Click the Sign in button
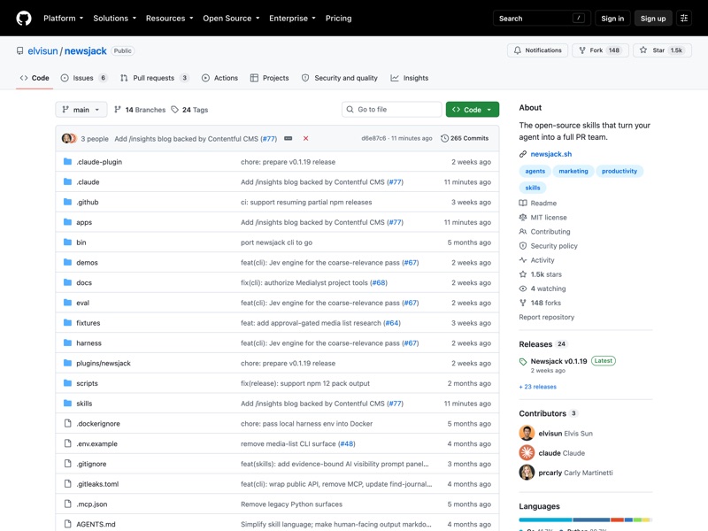The width and height of the screenshot is (708, 531). point(612,18)
